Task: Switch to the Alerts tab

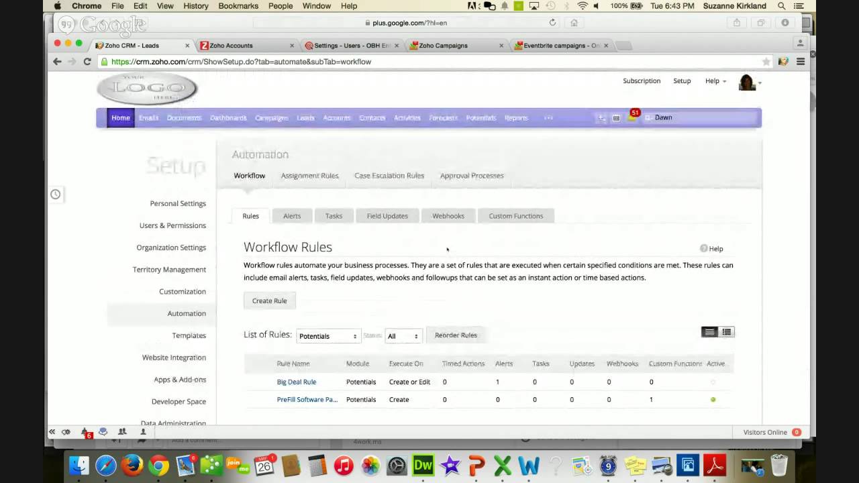Action: click(x=292, y=216)
